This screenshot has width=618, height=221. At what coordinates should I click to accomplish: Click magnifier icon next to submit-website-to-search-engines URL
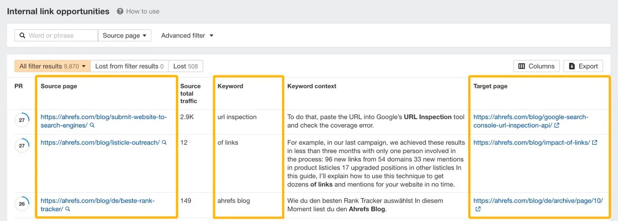coord(92,125)
